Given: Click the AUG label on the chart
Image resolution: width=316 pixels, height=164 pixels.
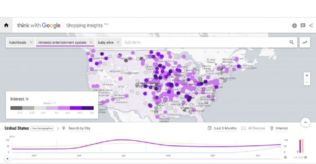Looking at the screenshot, I should tap(168, 156).
